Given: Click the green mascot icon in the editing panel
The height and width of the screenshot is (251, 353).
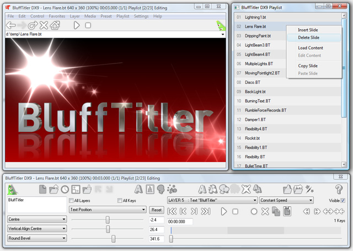Looking at the screenshot, I should click(12, 190).
